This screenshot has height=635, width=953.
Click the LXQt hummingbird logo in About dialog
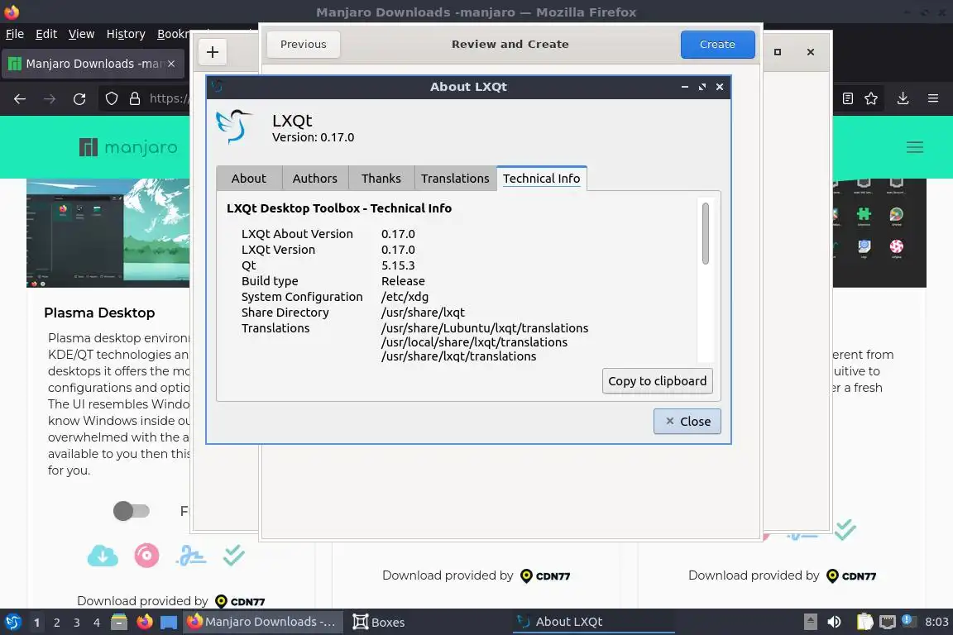coord(233,127)
